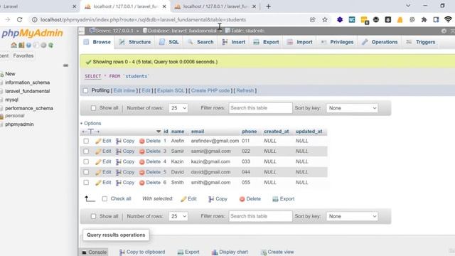Select the checkbox for Kazin row
The height and width of the screenshot is (256, 455).
(86, 162)
